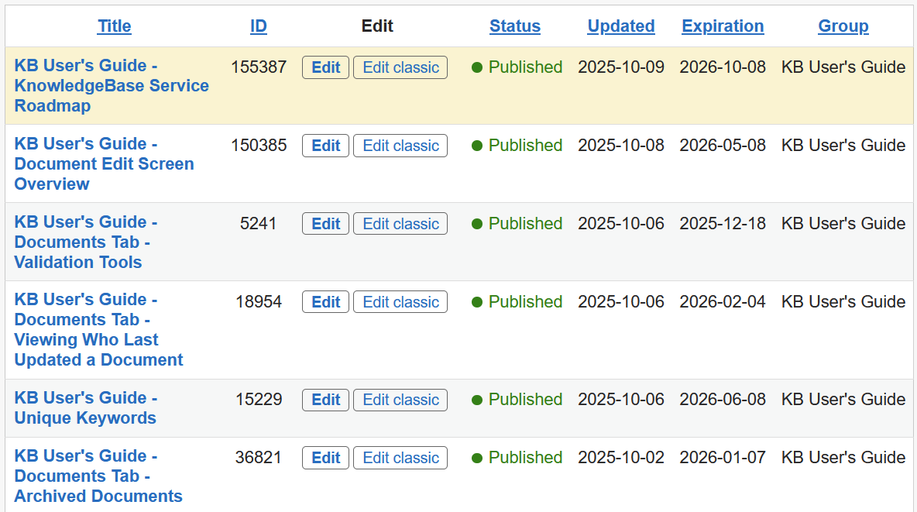Edit document 150385
Viewport: 917px width, 512px height.
325,146
